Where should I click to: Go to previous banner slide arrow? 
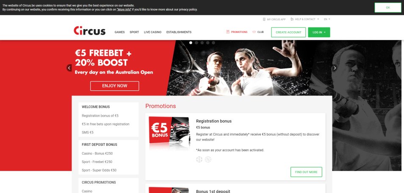pos(69,68)
